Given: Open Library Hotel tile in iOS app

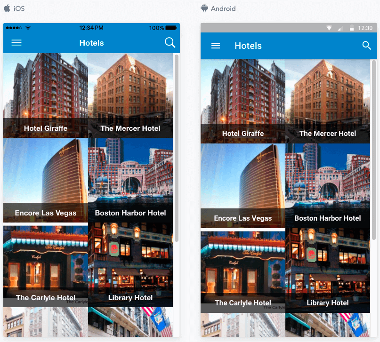Looking at the screenshot, I should pyautogui.click(x=130, y=265).
